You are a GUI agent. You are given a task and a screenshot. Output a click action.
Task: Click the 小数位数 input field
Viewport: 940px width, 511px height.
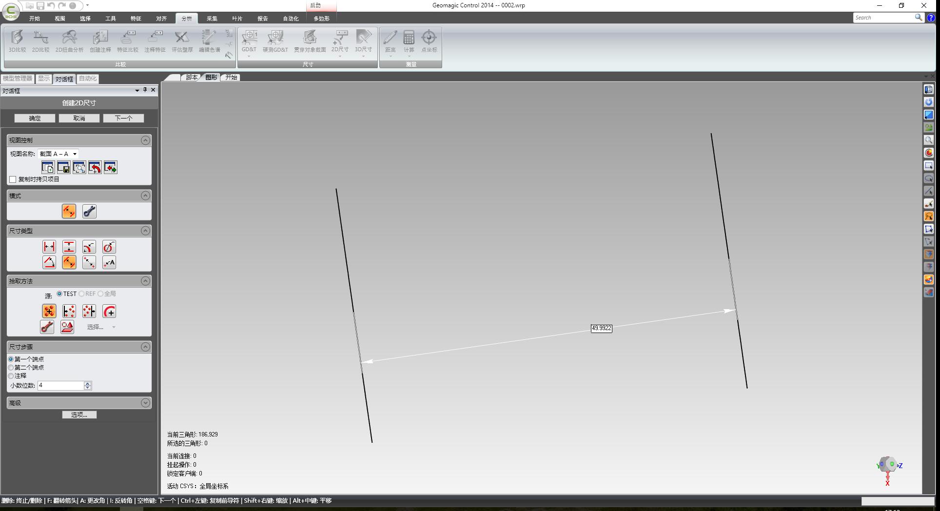pyautogui.click(x=61, y=386)
